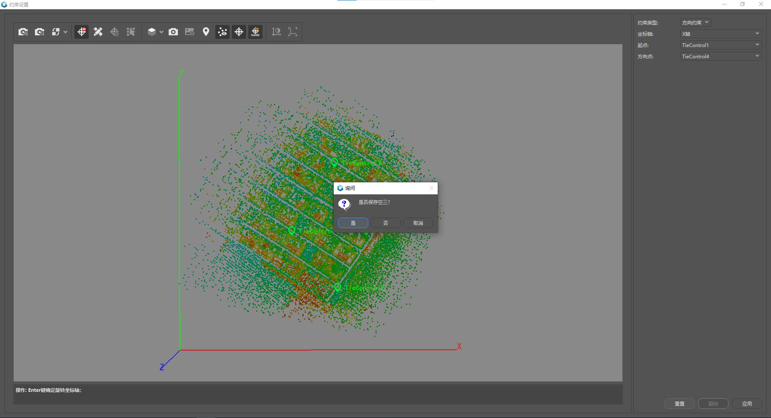Click the 约束类型 label
This screenshot has height=418, width=771.
click(648, 23)
